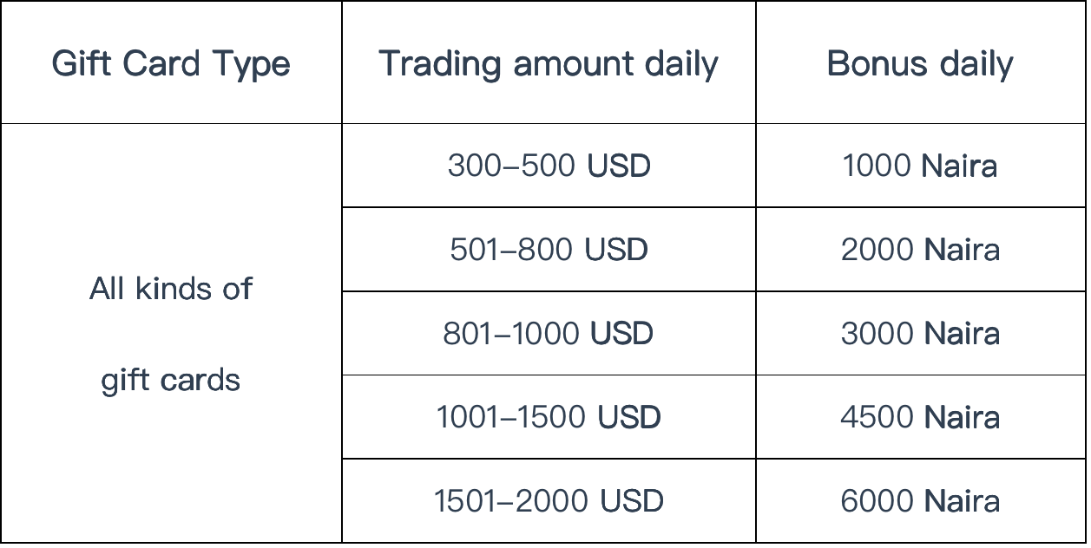Select the 501–800 USD range cell
The image size is (1091, 548).
coord(549,250)
